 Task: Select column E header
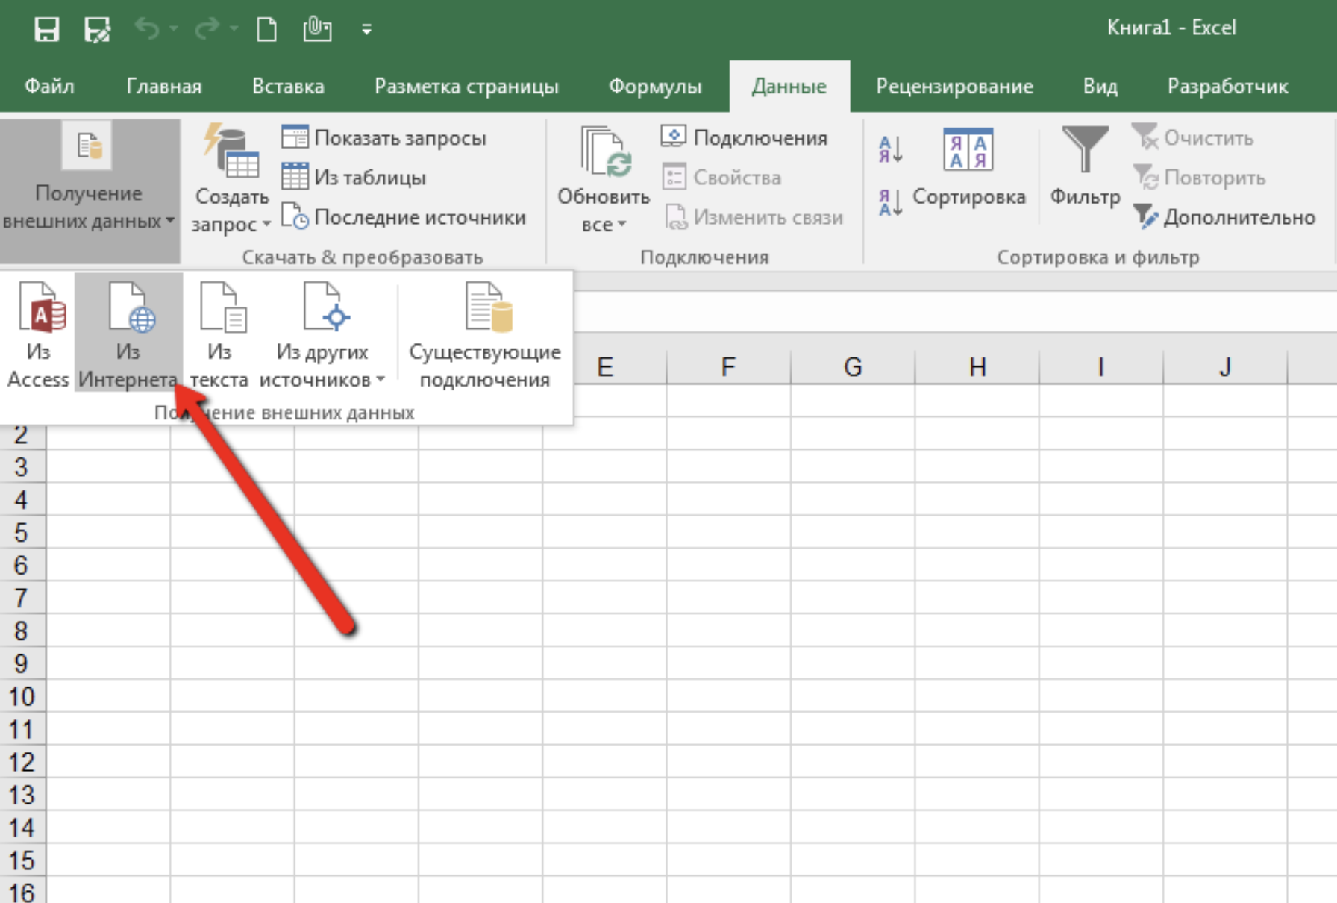coord(605,367)
